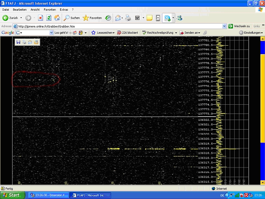Click the Print icon in toolbar
Screen dimensions: 265x199
pos(128,18)
